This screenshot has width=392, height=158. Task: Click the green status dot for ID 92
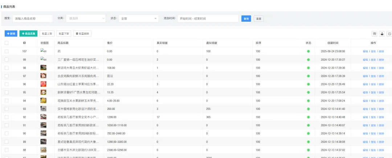coord(309,117)
